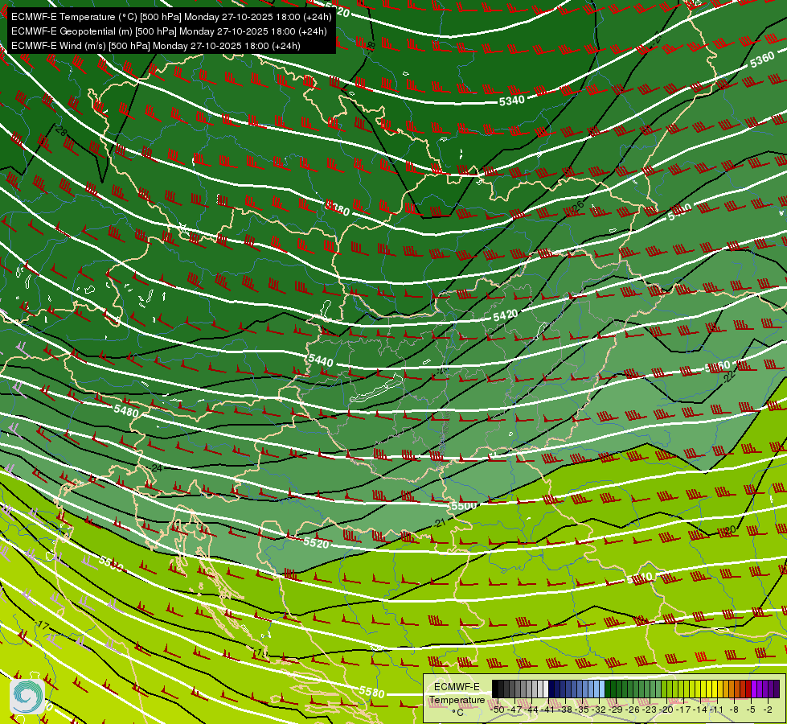Pick the white swatch before the navy section

tap(546, 689)
